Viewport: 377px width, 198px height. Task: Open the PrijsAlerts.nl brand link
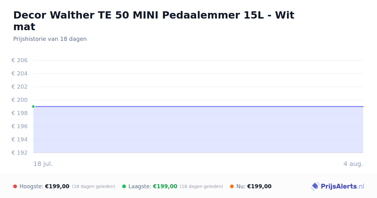[337, 186]
